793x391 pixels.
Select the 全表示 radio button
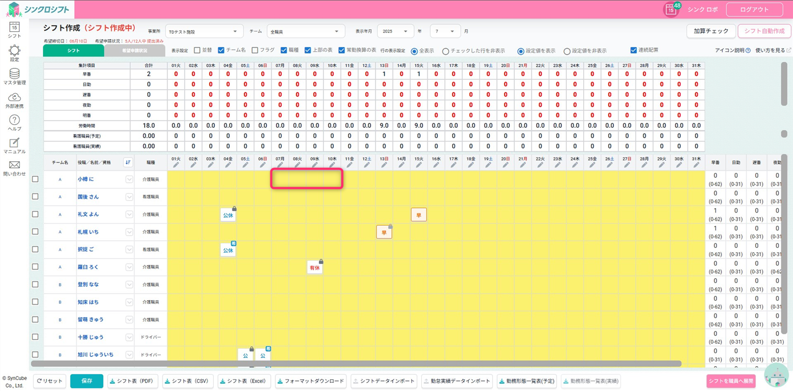coord(414,51)
